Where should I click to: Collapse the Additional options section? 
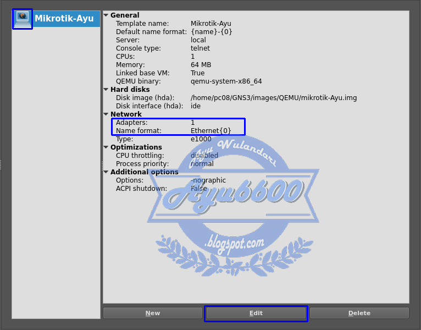(106, 172)
